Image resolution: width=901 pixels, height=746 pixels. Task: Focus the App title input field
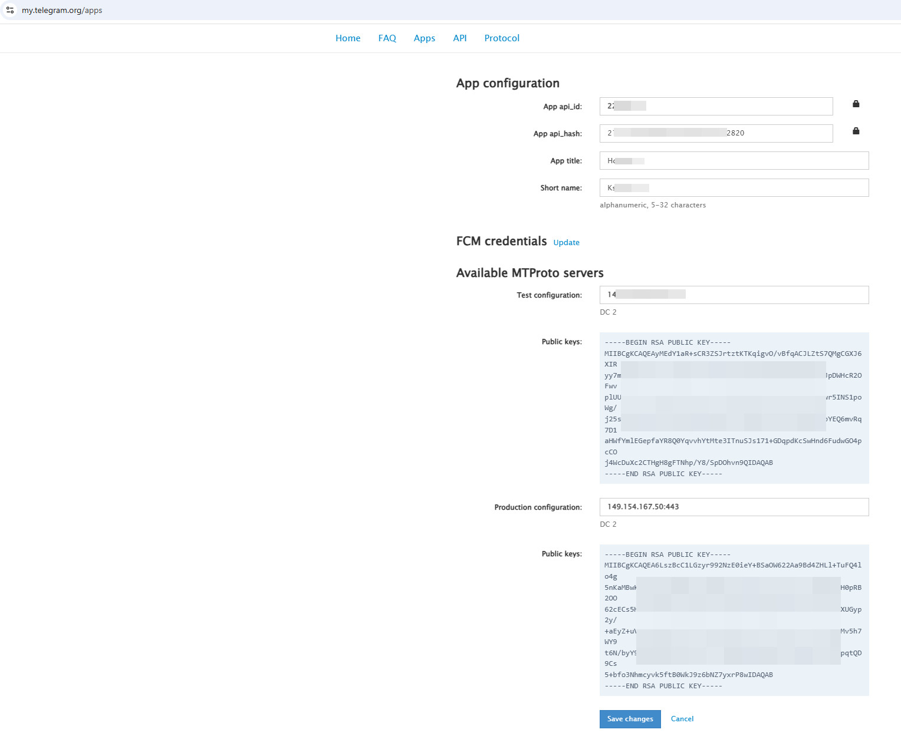pyautogui.click(x=734, y=160)
